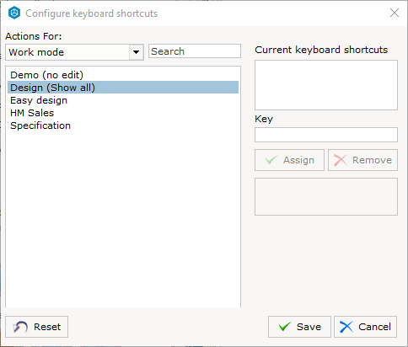Screen dimensions: 408x347
Task: Open the Work mode combo box
Action: point(74,52)
